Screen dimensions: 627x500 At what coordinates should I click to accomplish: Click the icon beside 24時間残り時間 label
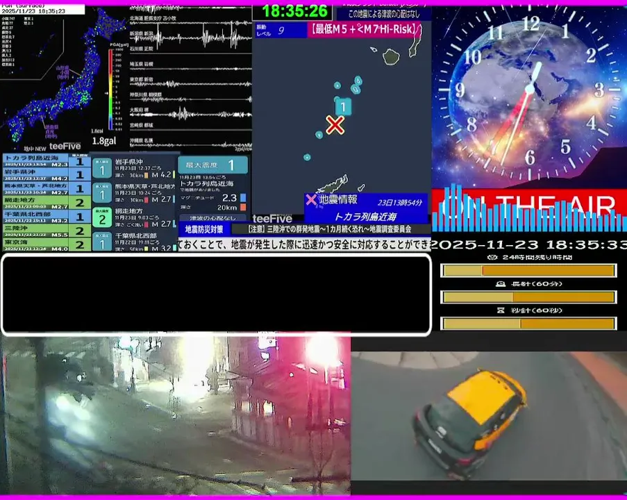click(x=492, y=257)
